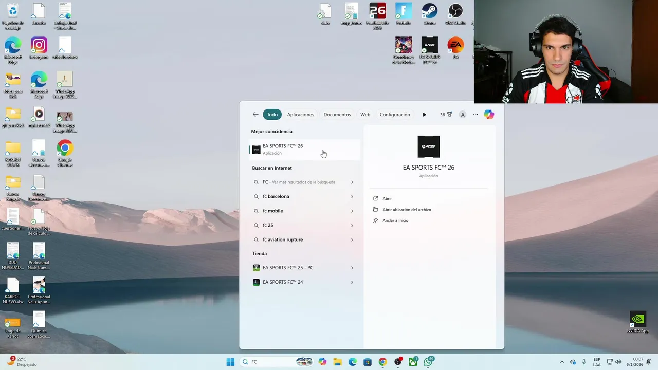Image resolution: width=658 pixels, height=370 pixels.
Task: Open Microsoft Edge from the taskbar
Action: (x=353, y=362)
